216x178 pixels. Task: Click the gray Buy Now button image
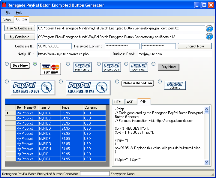[x=169, y=67]
